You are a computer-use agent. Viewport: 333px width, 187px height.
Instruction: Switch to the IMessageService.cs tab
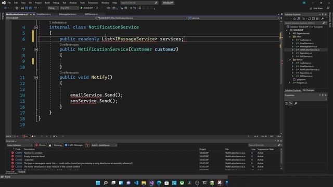68,14
